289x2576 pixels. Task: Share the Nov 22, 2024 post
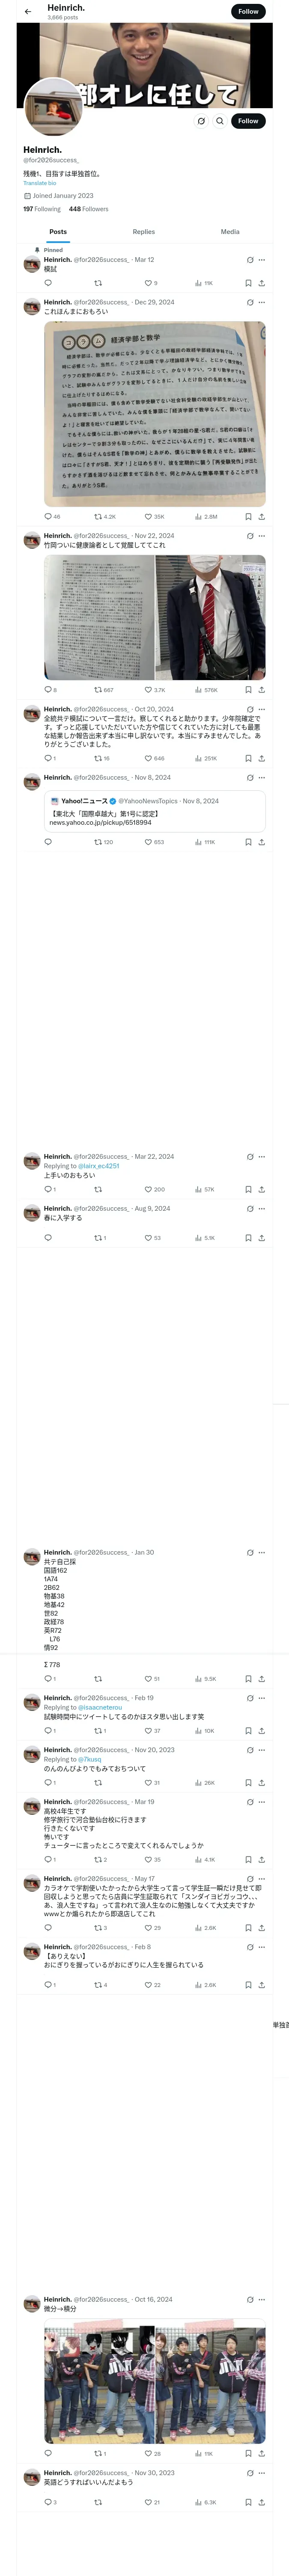(261, 689)
